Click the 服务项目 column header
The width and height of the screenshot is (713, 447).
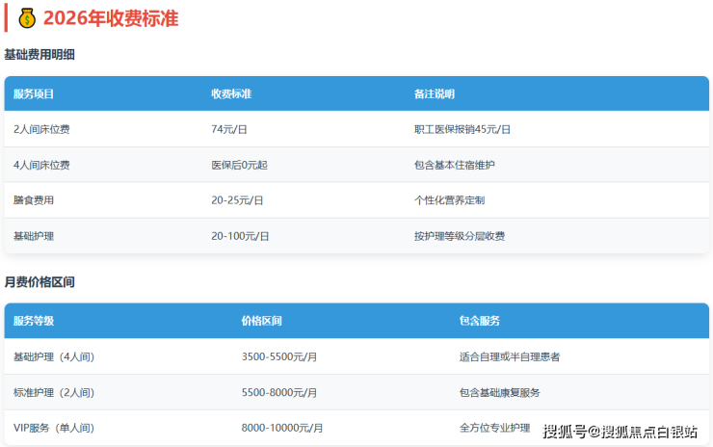[34, 94]
